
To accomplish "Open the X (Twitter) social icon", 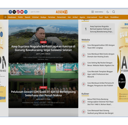I will (x=14, y=12).
